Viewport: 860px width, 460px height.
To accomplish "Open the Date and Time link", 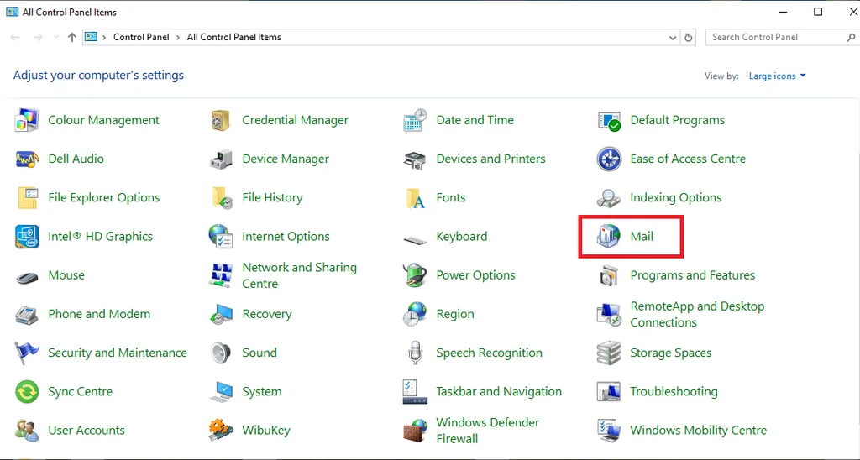I will (x=475, y=120).
